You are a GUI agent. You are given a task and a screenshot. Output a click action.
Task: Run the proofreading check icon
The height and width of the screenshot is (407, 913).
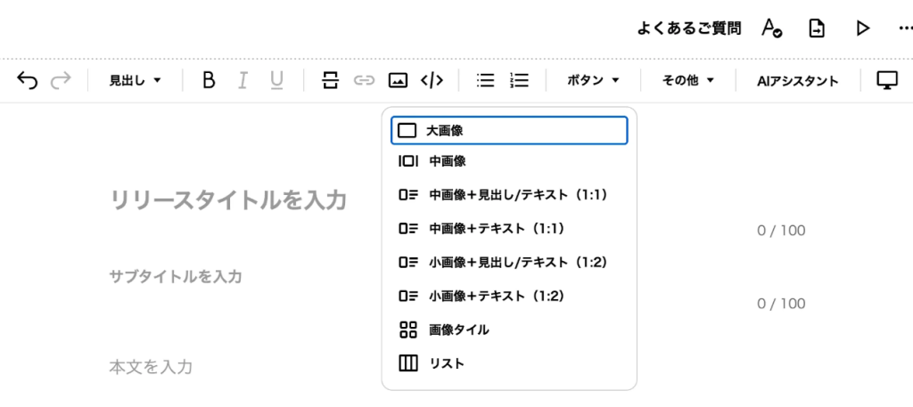772,28
